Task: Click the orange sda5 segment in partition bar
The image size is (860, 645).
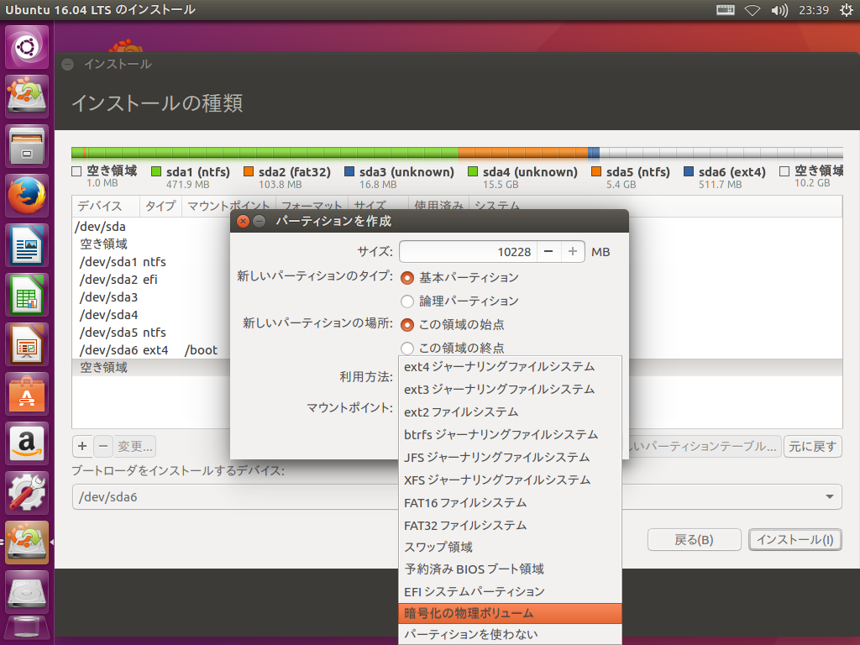Action: (522, 153)
